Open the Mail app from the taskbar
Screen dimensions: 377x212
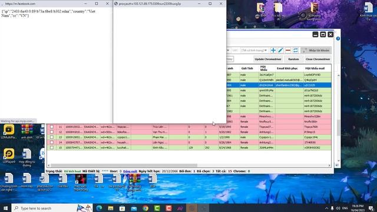(134, 208)
